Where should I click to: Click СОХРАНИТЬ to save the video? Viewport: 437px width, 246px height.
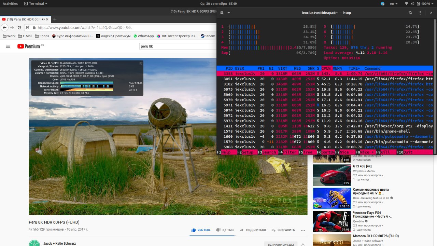click(x=283, y=230)
